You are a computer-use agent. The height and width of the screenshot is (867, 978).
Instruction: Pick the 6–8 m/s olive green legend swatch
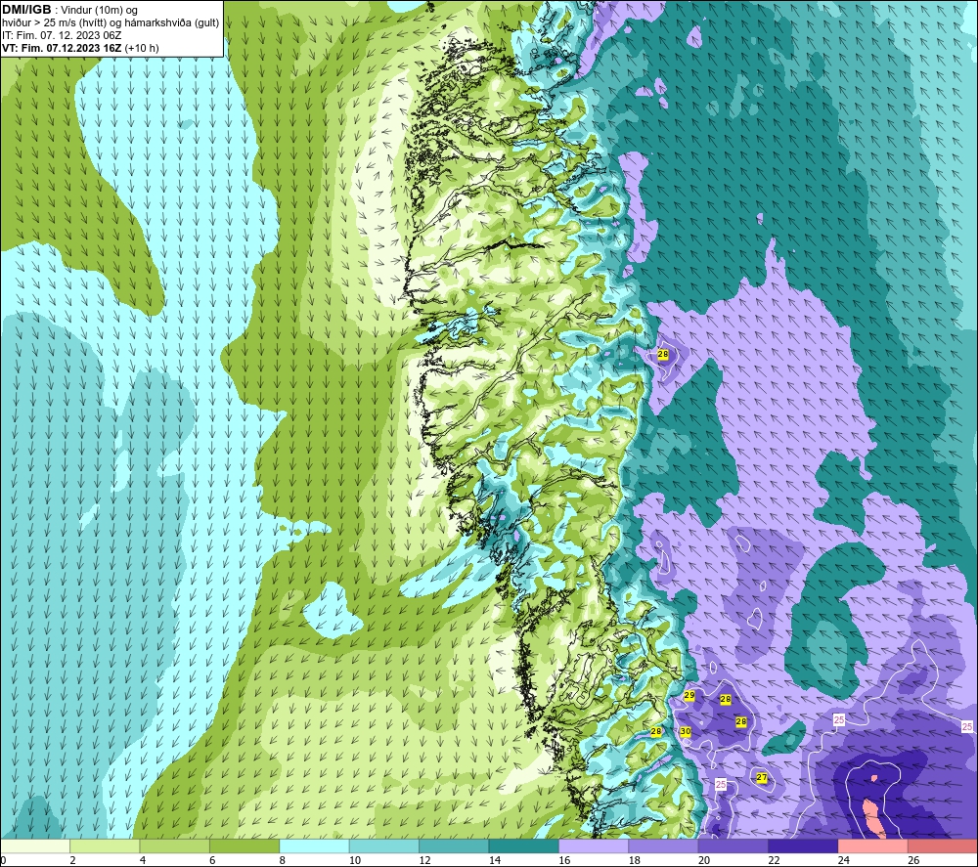(244, 846)
